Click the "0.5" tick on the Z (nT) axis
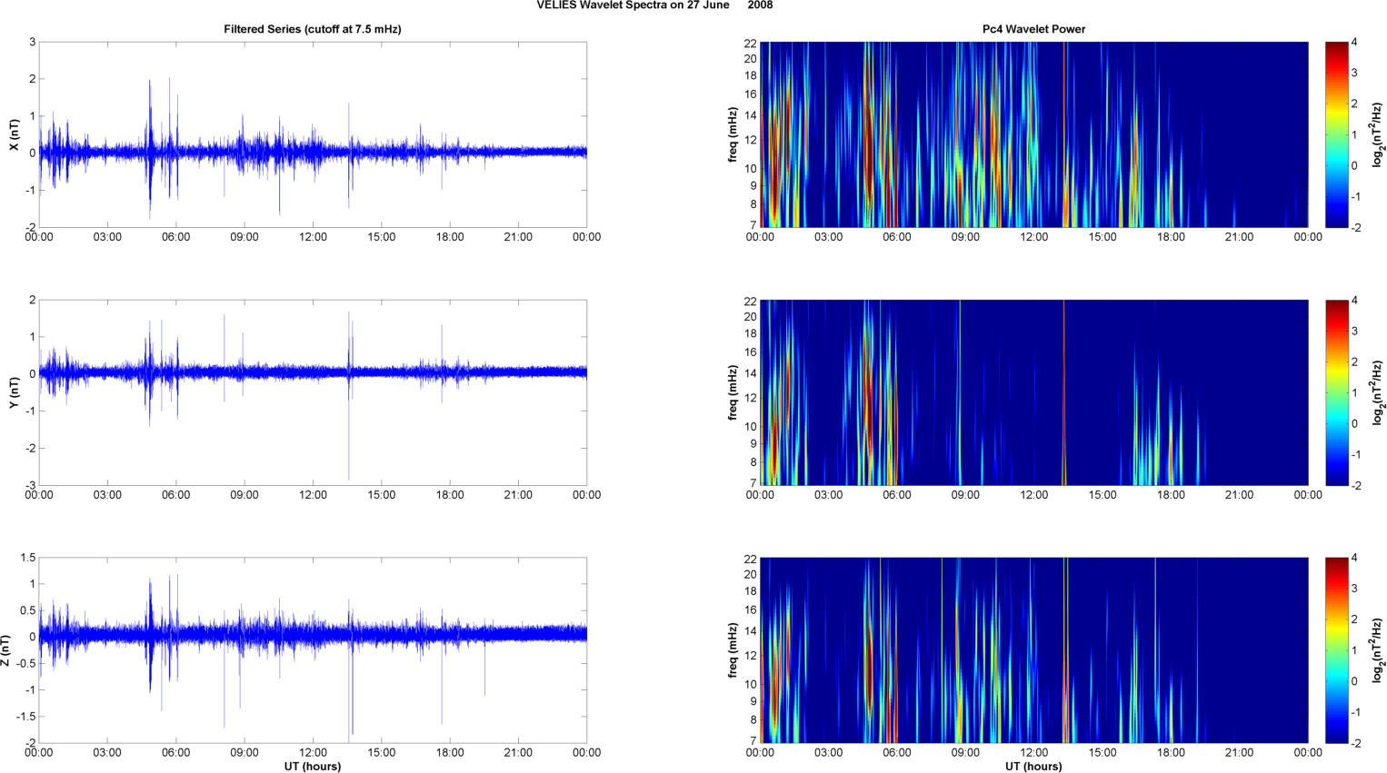This screenshot has width=1387, height=773. pyautogui.click(x=28, y=610)
